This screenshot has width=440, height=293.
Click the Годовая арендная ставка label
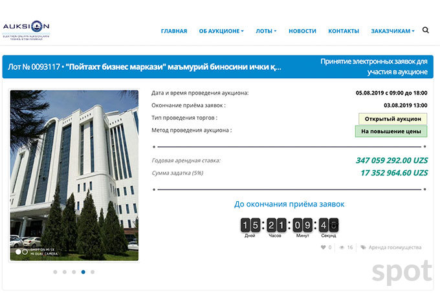click(x=186, y=160)
